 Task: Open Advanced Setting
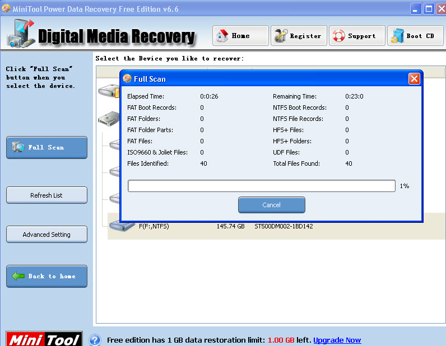point(47,235)
